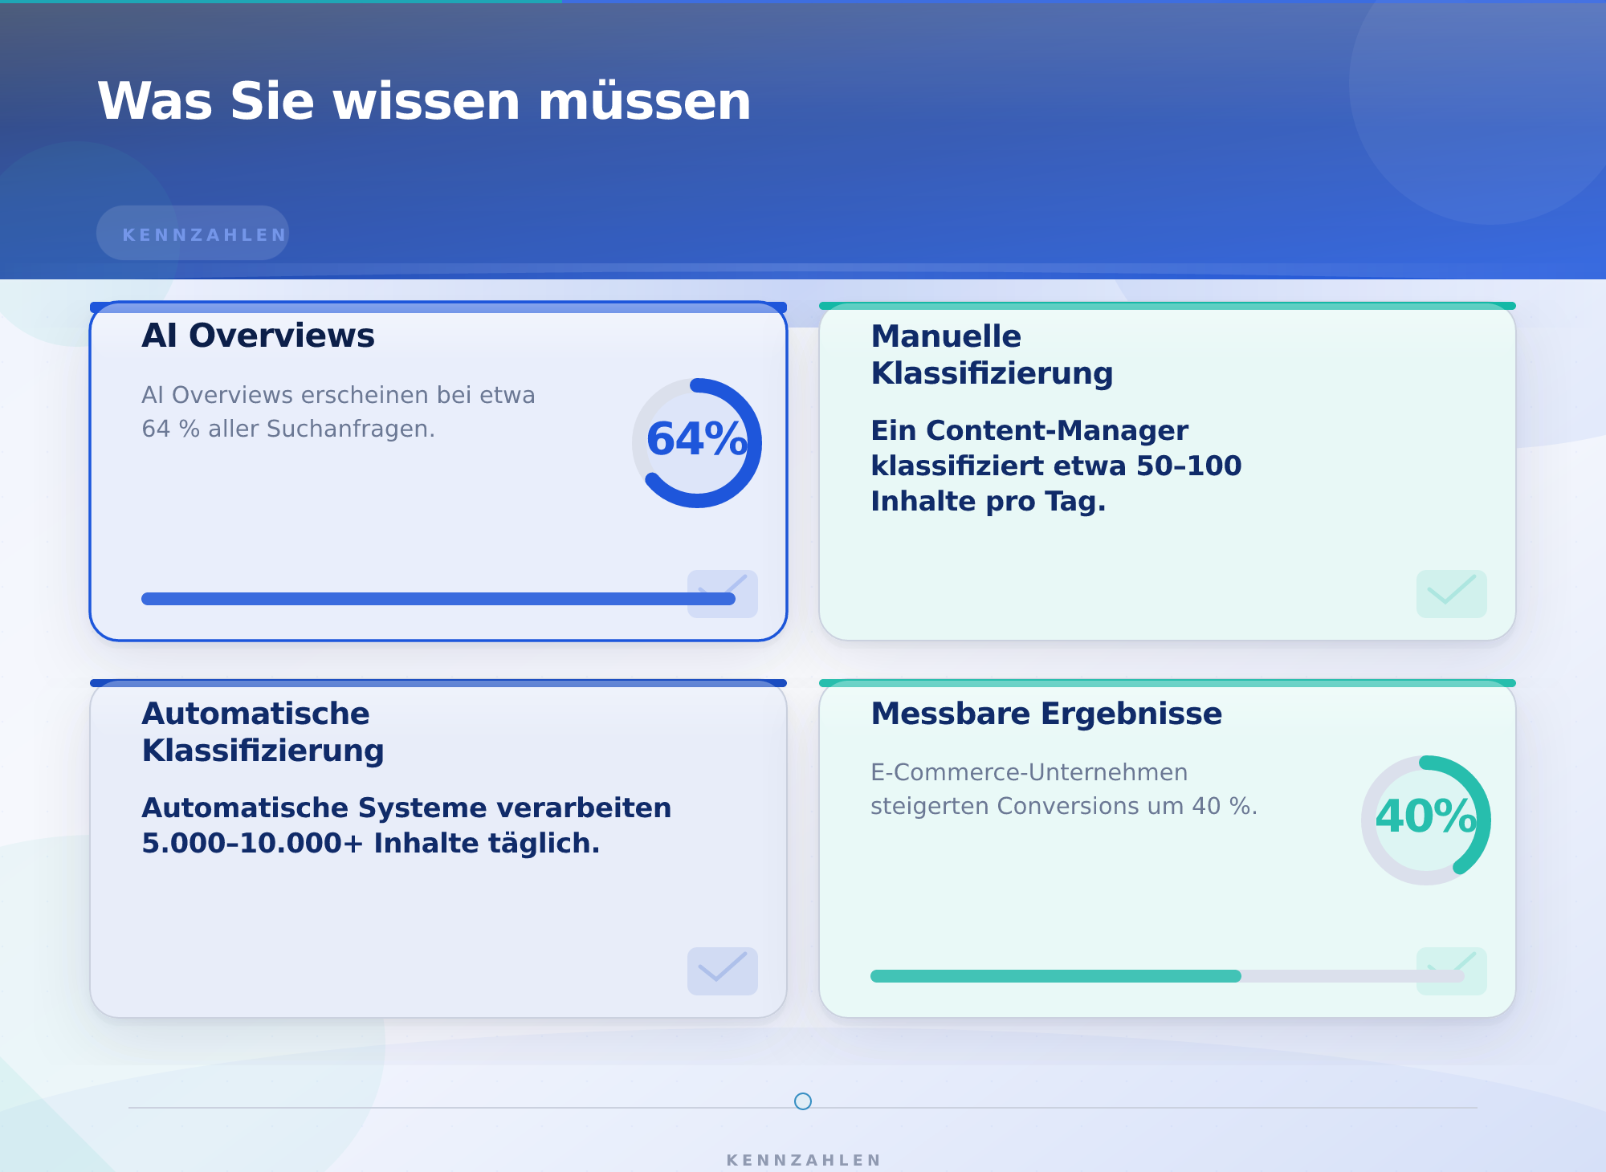Click the footer KENNZAHLEN label
The width and height of the screenshot is (1606, 1172).
tap(803, 1160)
